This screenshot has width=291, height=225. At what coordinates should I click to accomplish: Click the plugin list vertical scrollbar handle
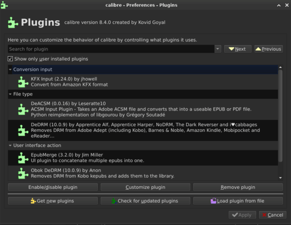click(280, 116)
